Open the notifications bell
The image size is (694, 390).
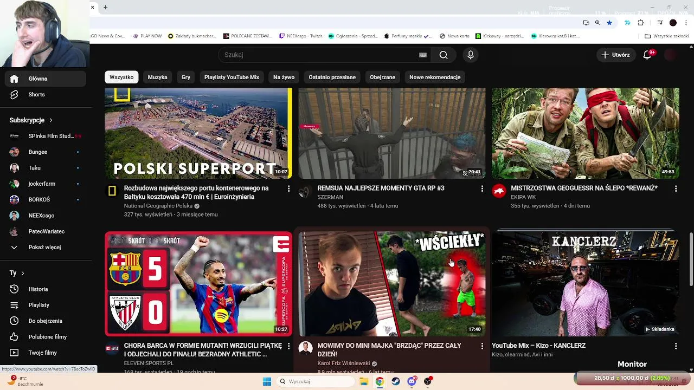647,55
